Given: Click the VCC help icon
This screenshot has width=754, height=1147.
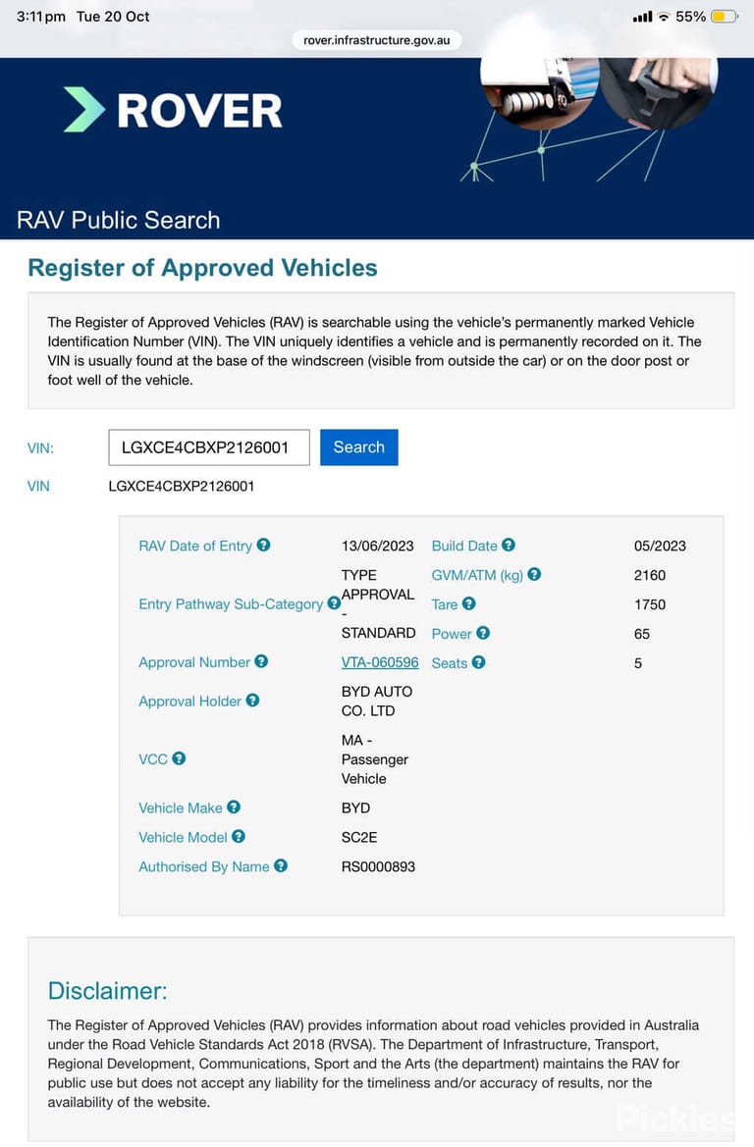Looking at the screenshot, I should 179,758.
